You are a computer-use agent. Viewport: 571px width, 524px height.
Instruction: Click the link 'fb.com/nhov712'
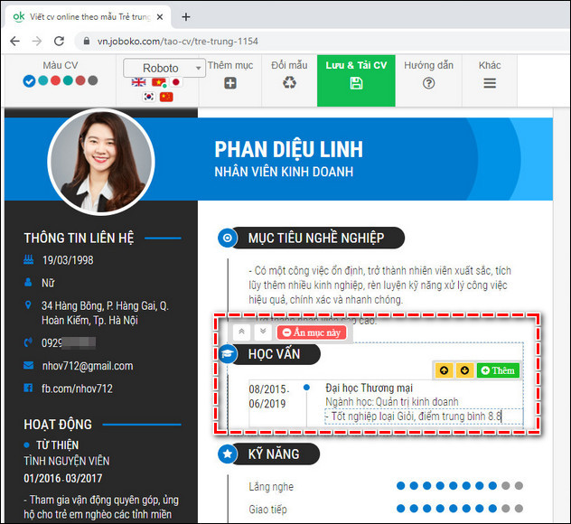coord(77,388)
